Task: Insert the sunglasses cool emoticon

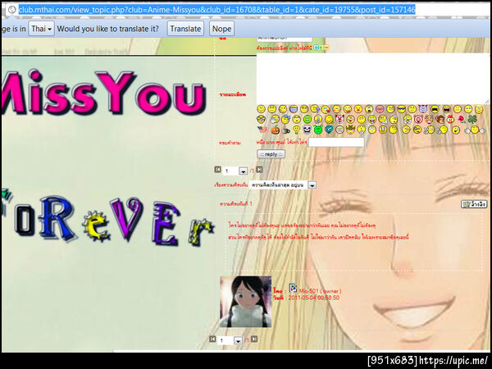Action: pos(401,109)
